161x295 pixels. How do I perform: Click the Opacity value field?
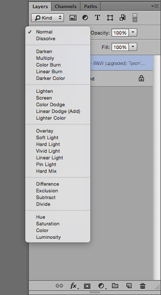120,33
